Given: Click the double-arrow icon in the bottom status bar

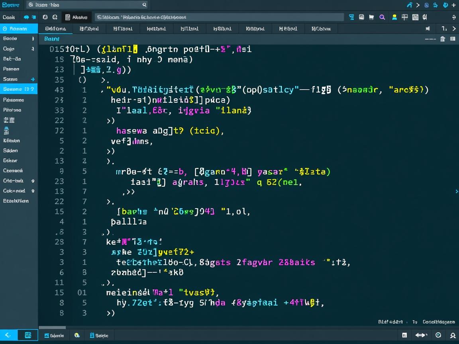Looking at the screenshot, I should [x=421, y=335].
